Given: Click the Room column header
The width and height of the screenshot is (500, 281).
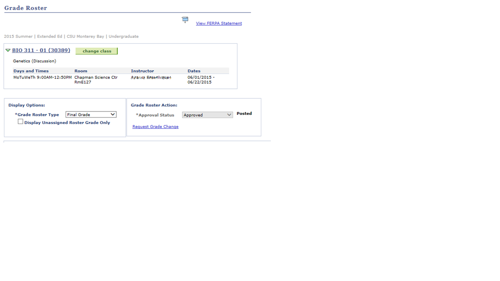Looking at the screenshot, I should pos(81,71).
